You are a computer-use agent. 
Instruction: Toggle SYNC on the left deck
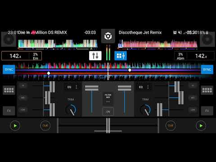9,69
